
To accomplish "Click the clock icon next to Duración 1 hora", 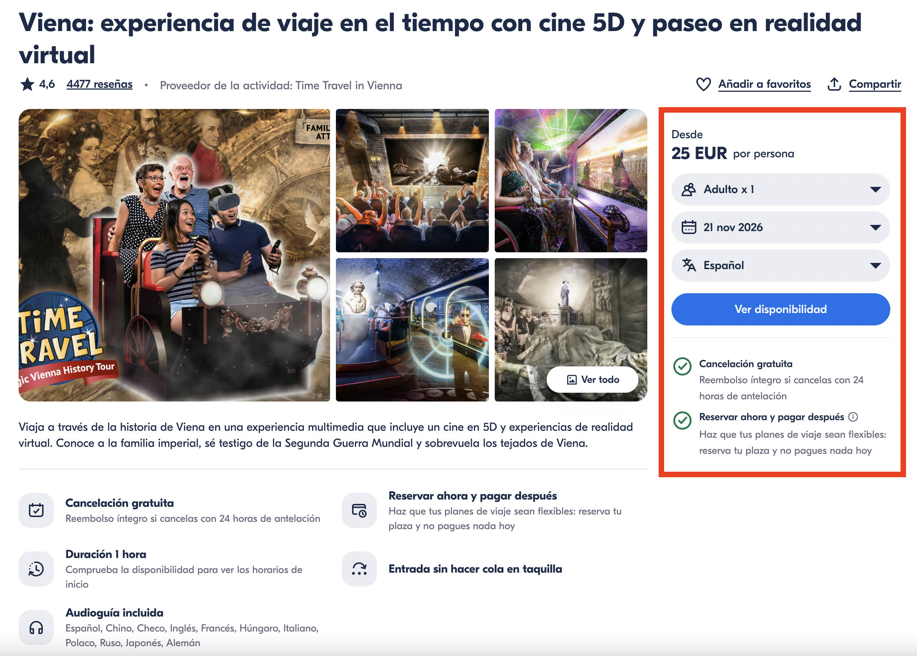I will coord(36,569).
